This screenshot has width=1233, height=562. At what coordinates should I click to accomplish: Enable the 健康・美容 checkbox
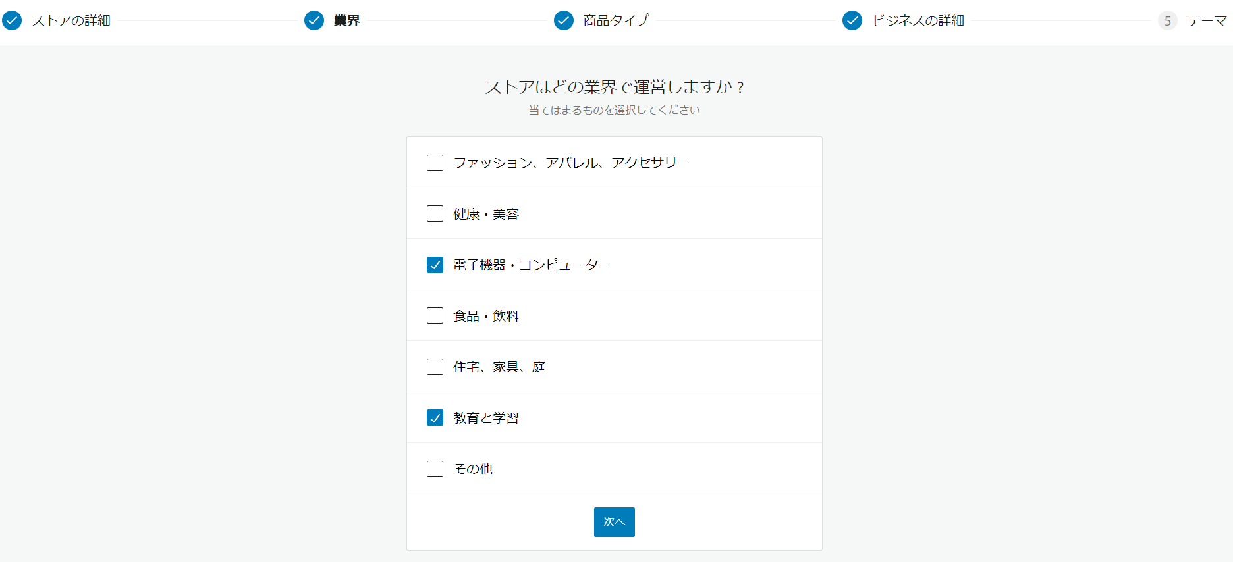point(435,214)
